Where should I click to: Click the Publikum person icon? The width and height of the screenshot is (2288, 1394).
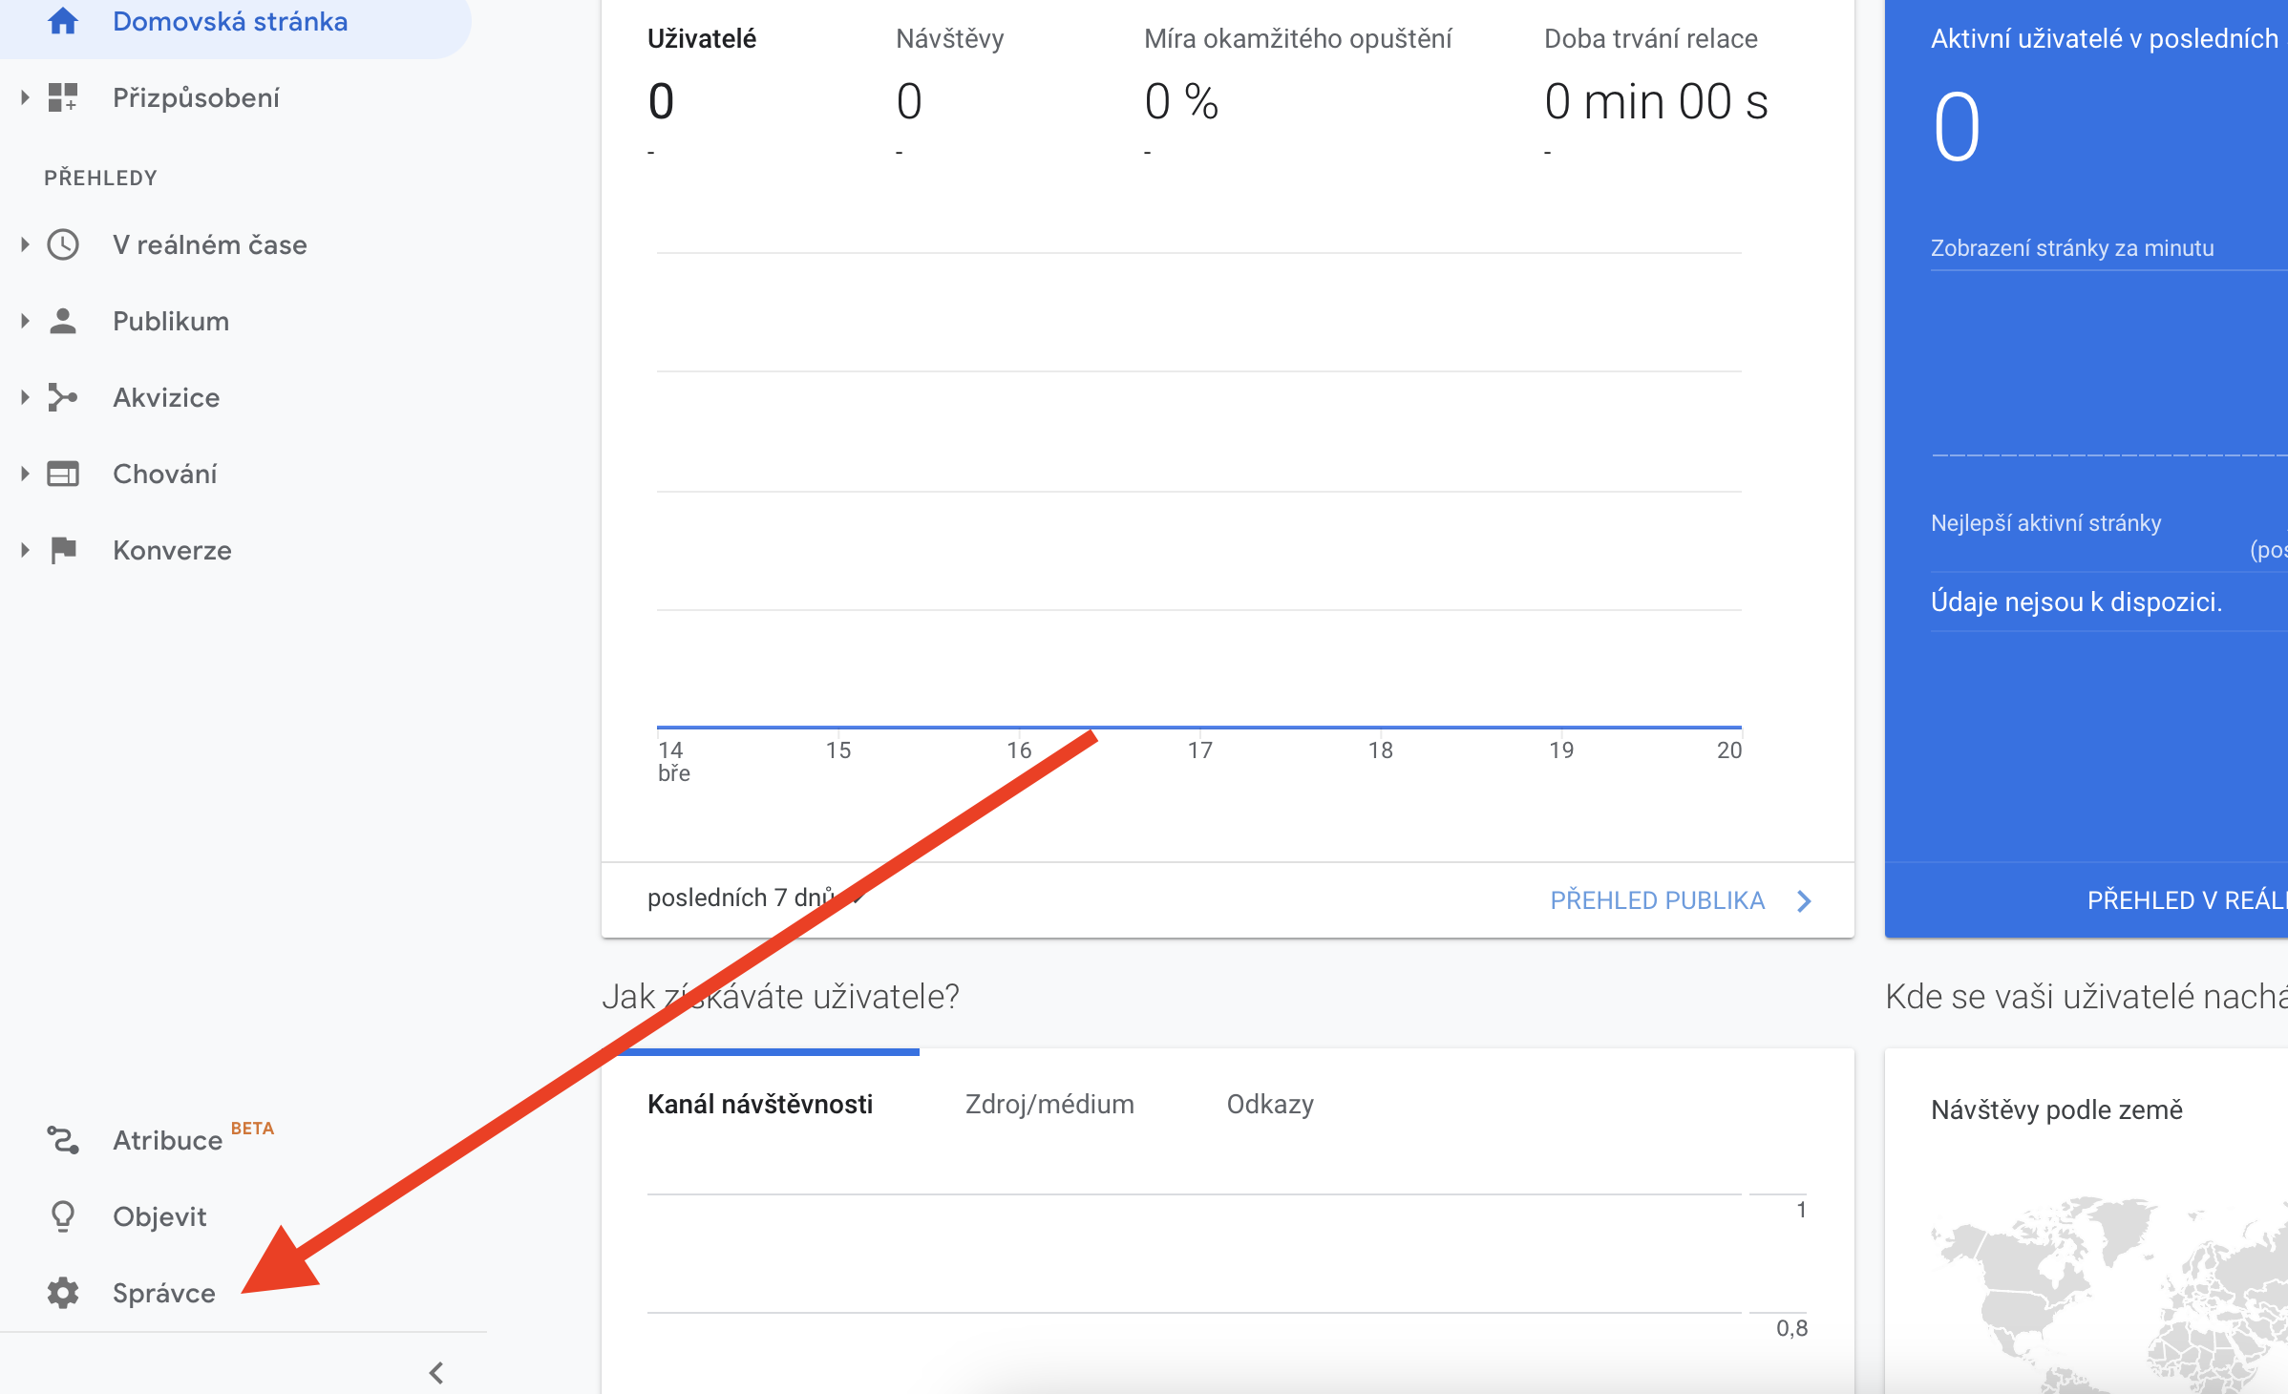click(63, 321)
